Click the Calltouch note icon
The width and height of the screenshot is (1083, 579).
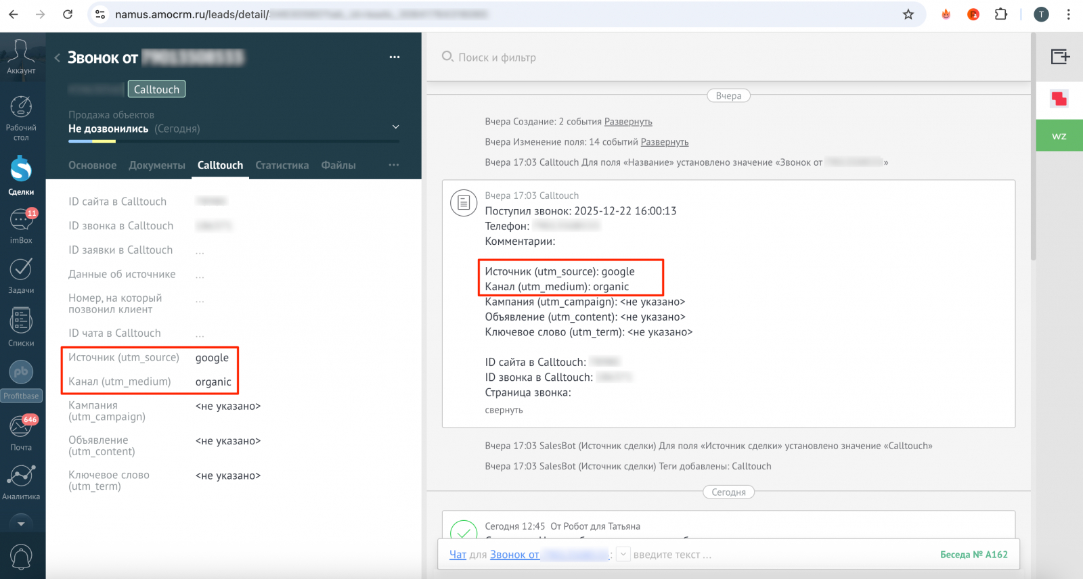click(464, 202)
